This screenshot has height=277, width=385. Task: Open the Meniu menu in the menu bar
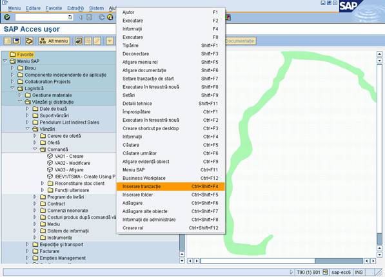click(x=14, y=8)
